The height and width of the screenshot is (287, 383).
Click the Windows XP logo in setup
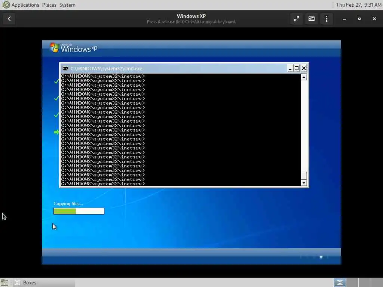[74, 48]
